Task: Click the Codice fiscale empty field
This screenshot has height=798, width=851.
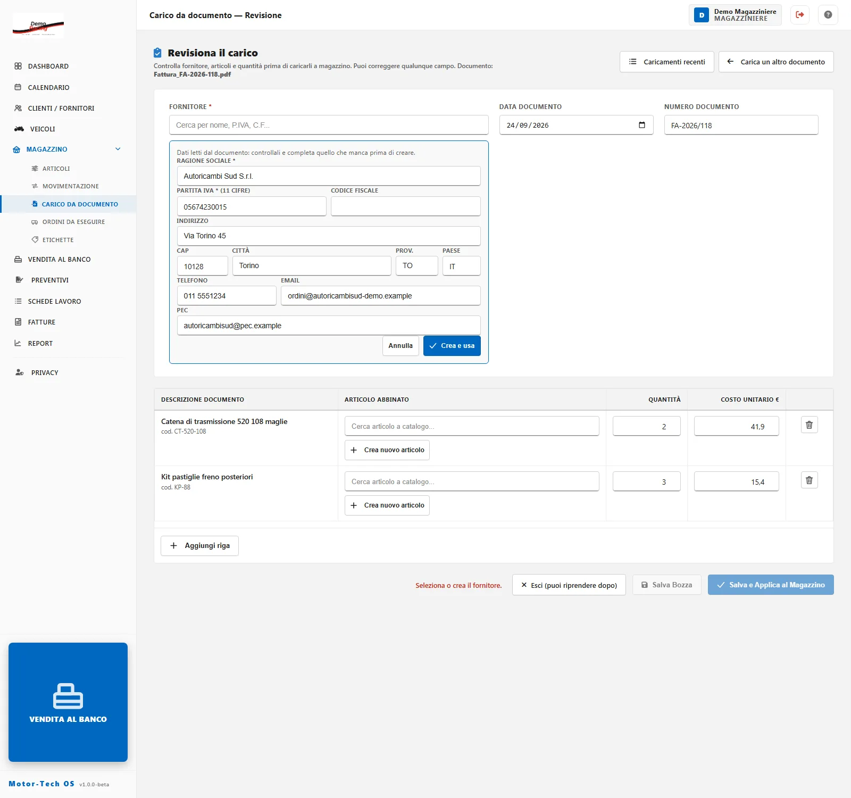Action: pos(406,206)
